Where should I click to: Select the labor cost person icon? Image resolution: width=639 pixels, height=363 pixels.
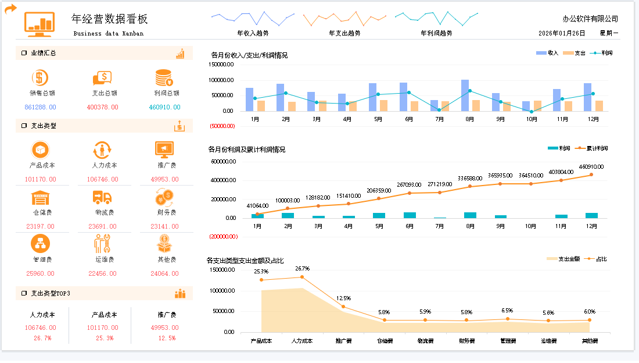[102, 150]
